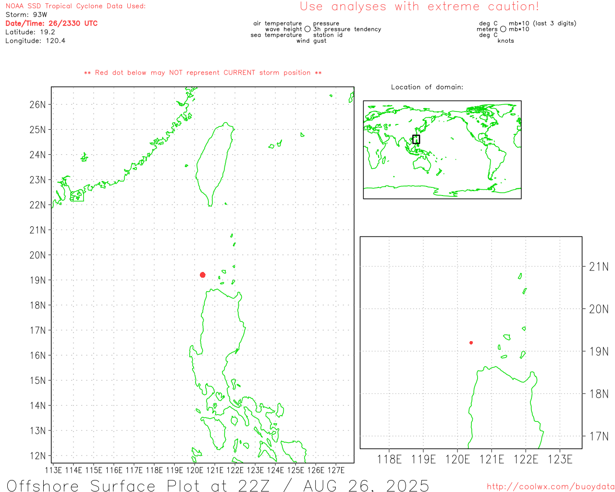Viewport: 615px width, 492px height.
Task: Click the 'Location of domain:' label
Action: pyautogui.click(x=427, y=87)
